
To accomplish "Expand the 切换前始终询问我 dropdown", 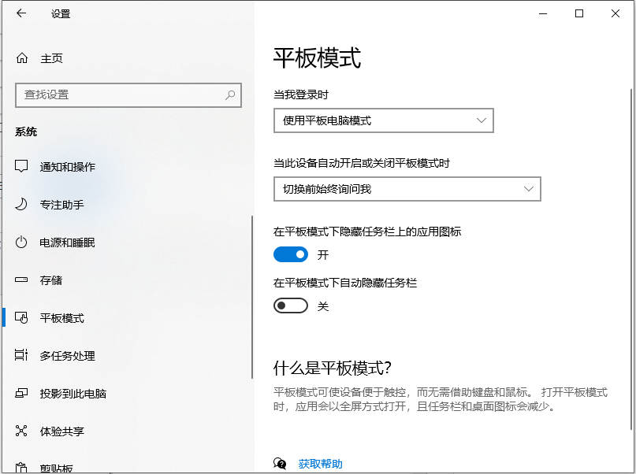I will click(407, 189).
